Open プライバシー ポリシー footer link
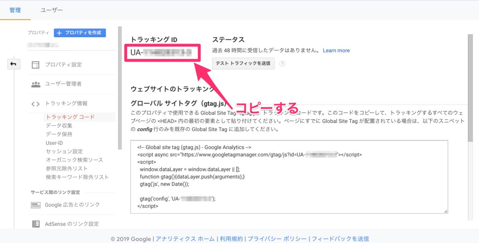The height and width of the screenshot is (243, 479). (x=277, y=239)
